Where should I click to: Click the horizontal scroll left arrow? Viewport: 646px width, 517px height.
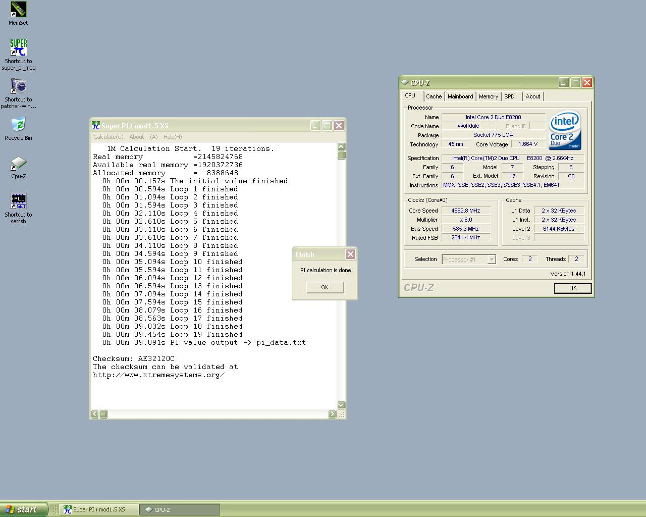coord(95,414)
